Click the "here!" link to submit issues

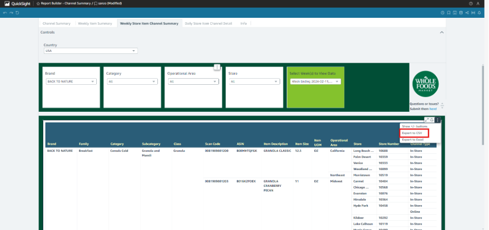[433, 109]
